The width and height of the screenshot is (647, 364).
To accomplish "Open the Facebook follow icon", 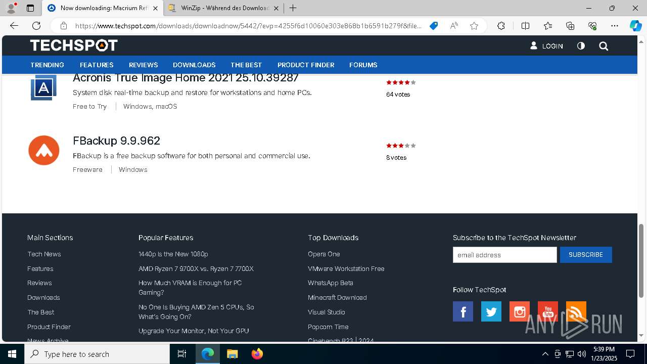I will coord(463,311).
